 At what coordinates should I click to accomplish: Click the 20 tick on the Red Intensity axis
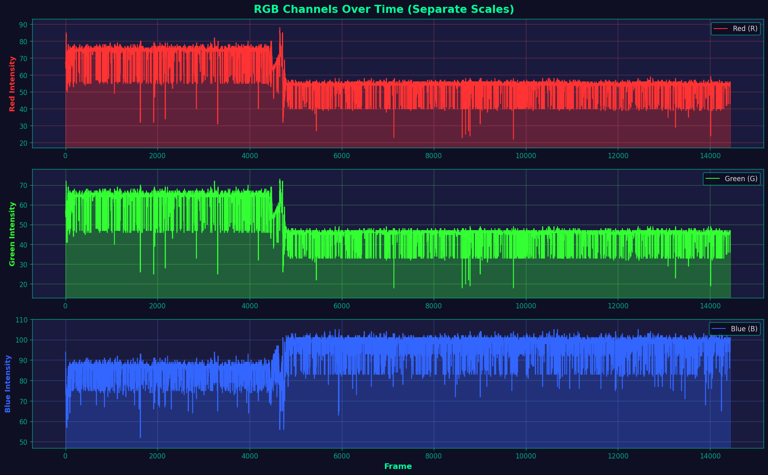23,143
